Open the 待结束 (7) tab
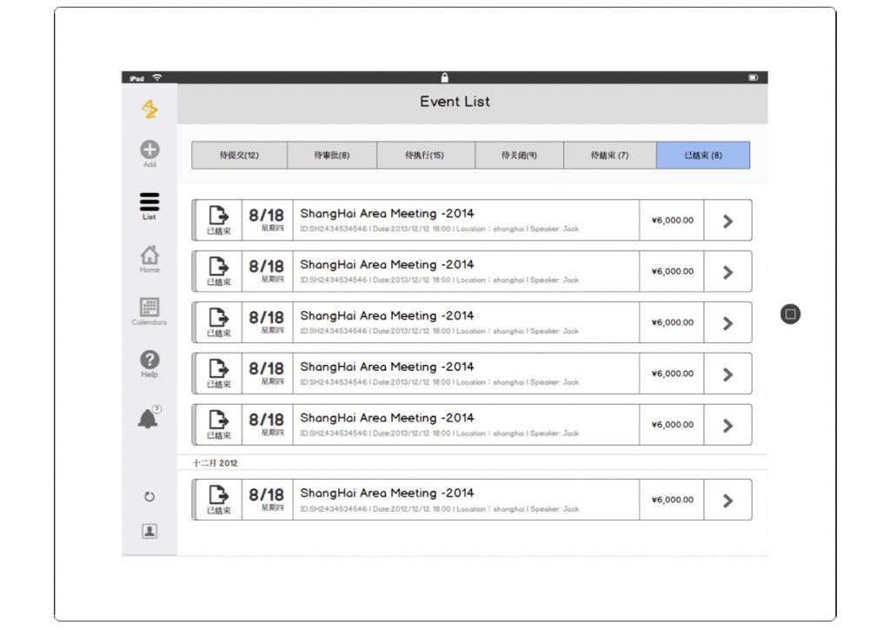Image resolution: width=890 pixels, height=629 pixels. click(x=609, y=156)
